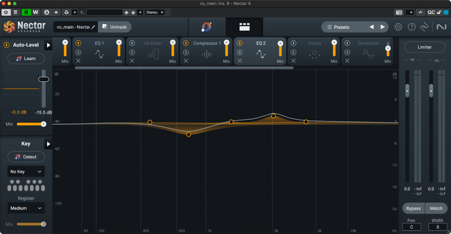This screenshot has height=234, width=451.
Task: Toggle EQ 2 module power
Action: (240, 44)
